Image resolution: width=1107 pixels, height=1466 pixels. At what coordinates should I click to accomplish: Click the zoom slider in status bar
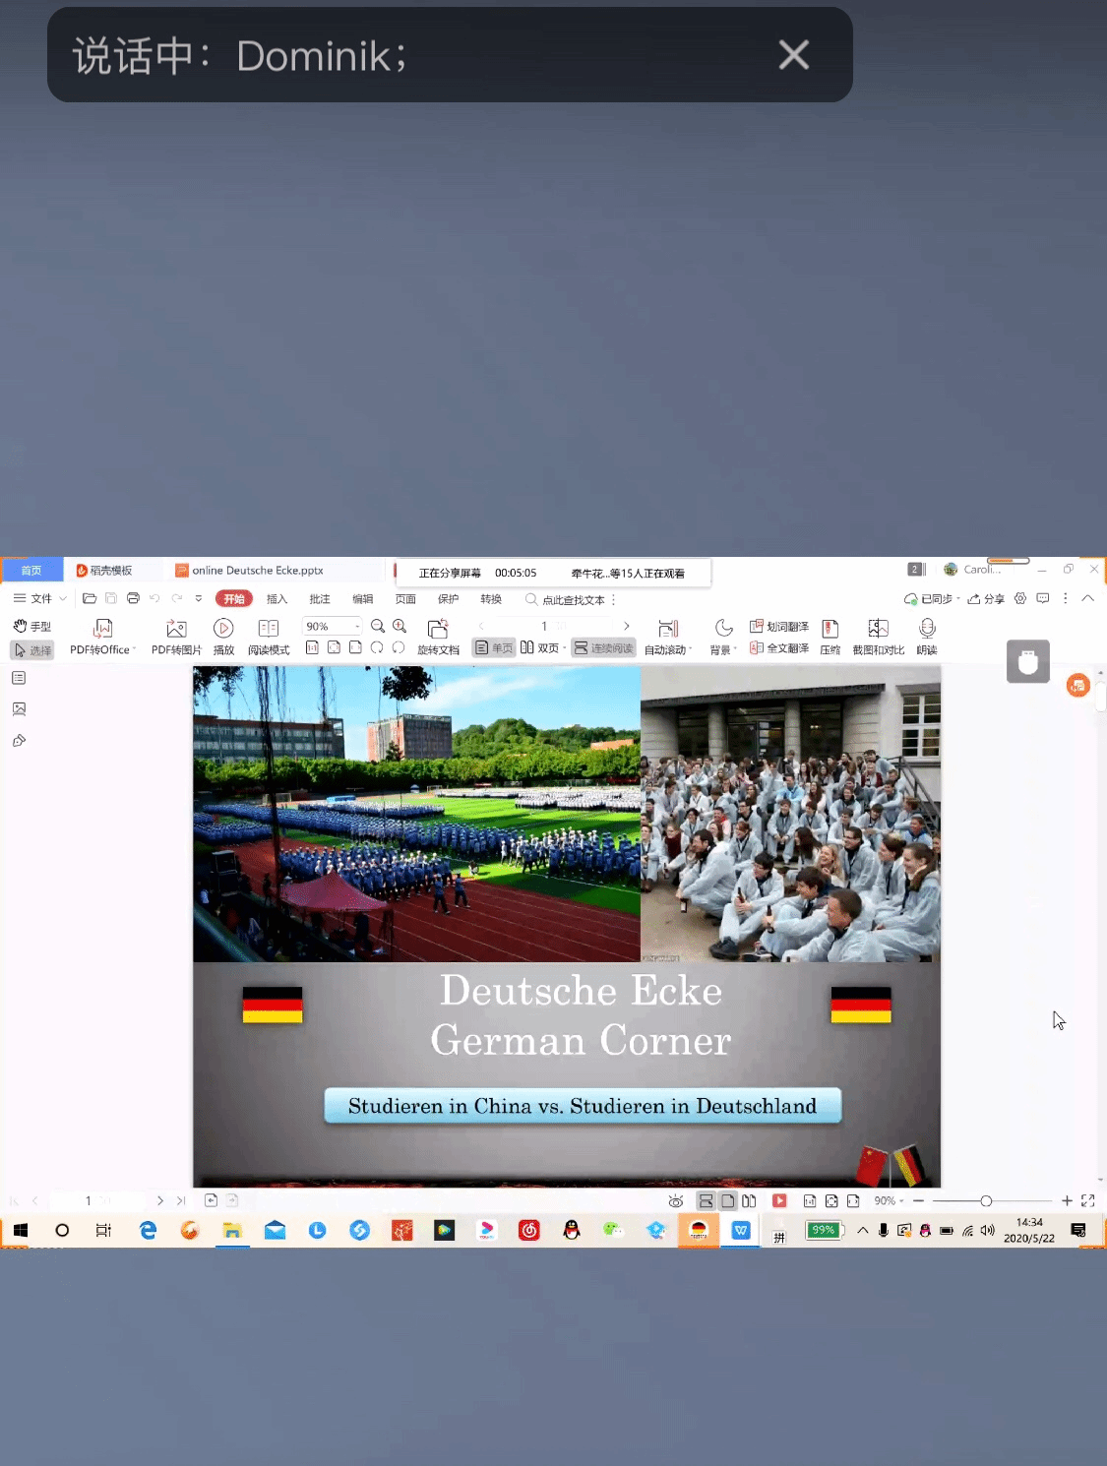(x=986, y=1201)
